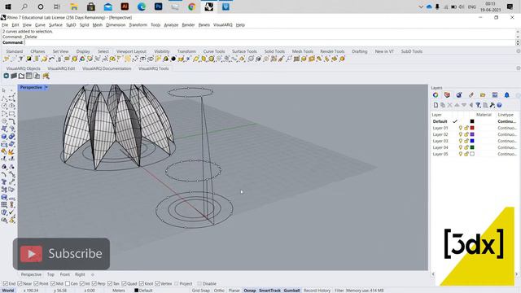
Task: Toggle the Near osnap checkbox
Action: pos(20,284)
